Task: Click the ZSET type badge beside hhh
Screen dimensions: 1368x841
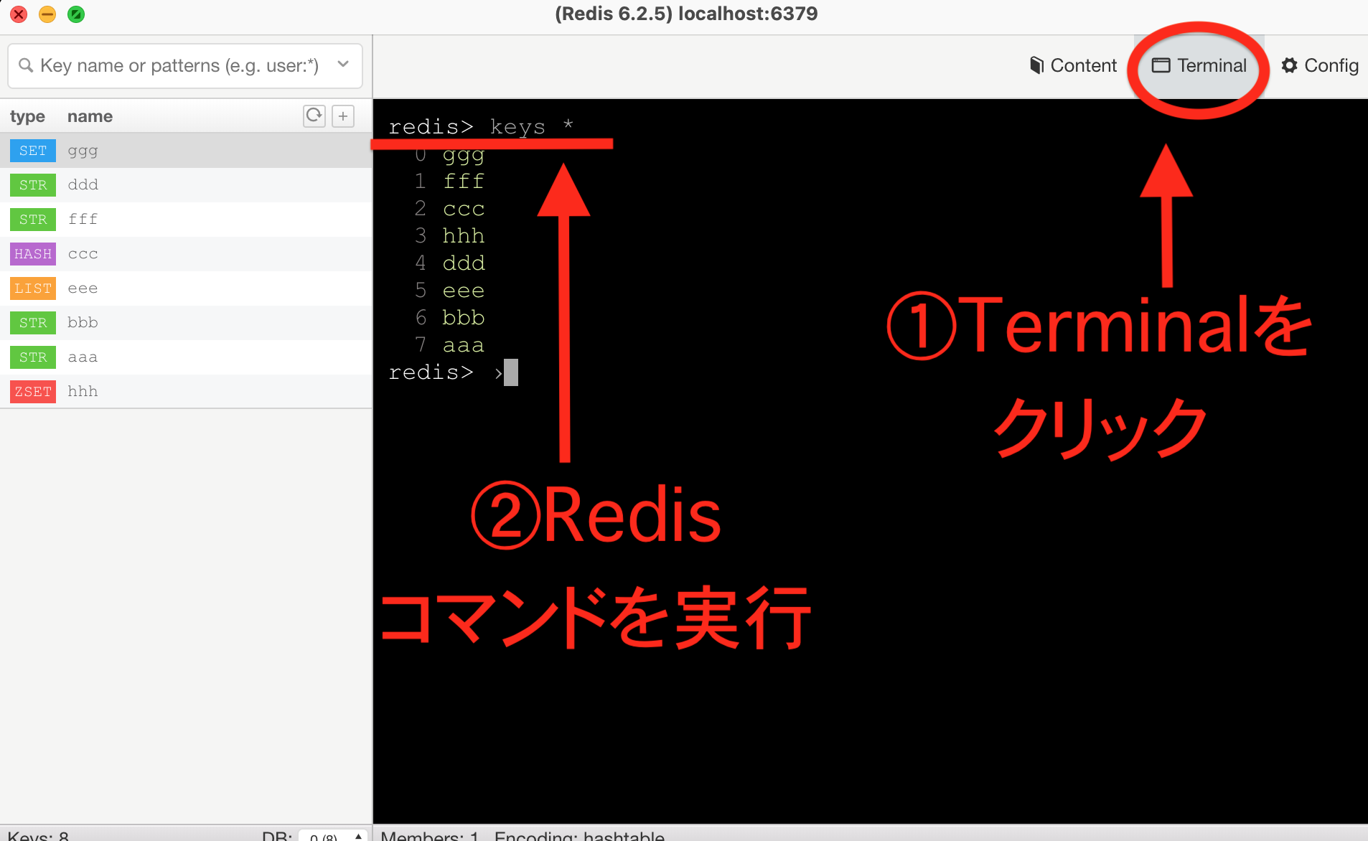Action: coord(32,391)
